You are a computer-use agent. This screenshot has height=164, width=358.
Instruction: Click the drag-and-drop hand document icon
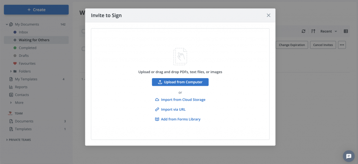180,57
